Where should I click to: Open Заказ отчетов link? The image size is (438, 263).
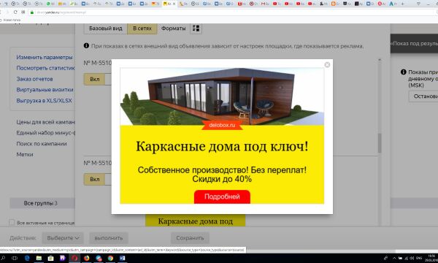click(x=34, y=79)
